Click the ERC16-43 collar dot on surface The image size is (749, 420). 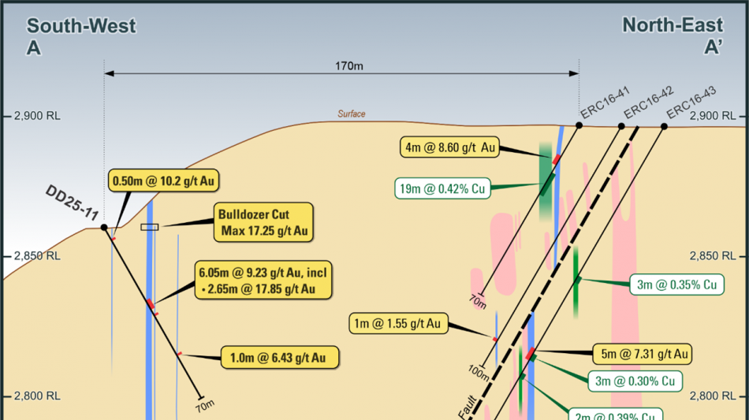coord(664,126)
